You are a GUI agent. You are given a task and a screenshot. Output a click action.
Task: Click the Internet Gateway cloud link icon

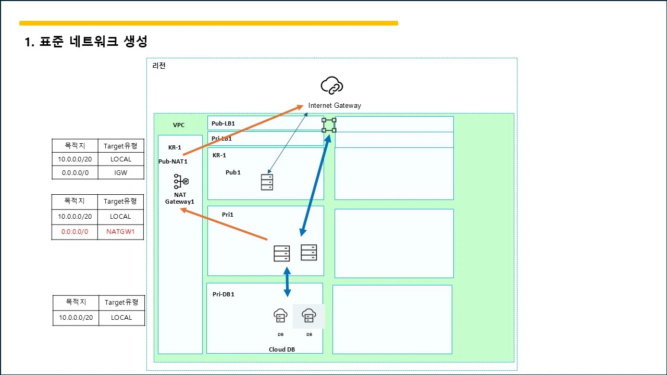332,85
